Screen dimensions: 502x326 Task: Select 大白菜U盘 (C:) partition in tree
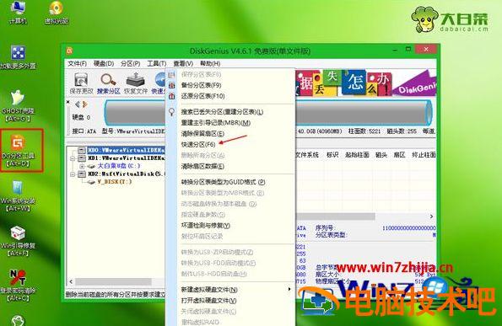pos(119,166)
